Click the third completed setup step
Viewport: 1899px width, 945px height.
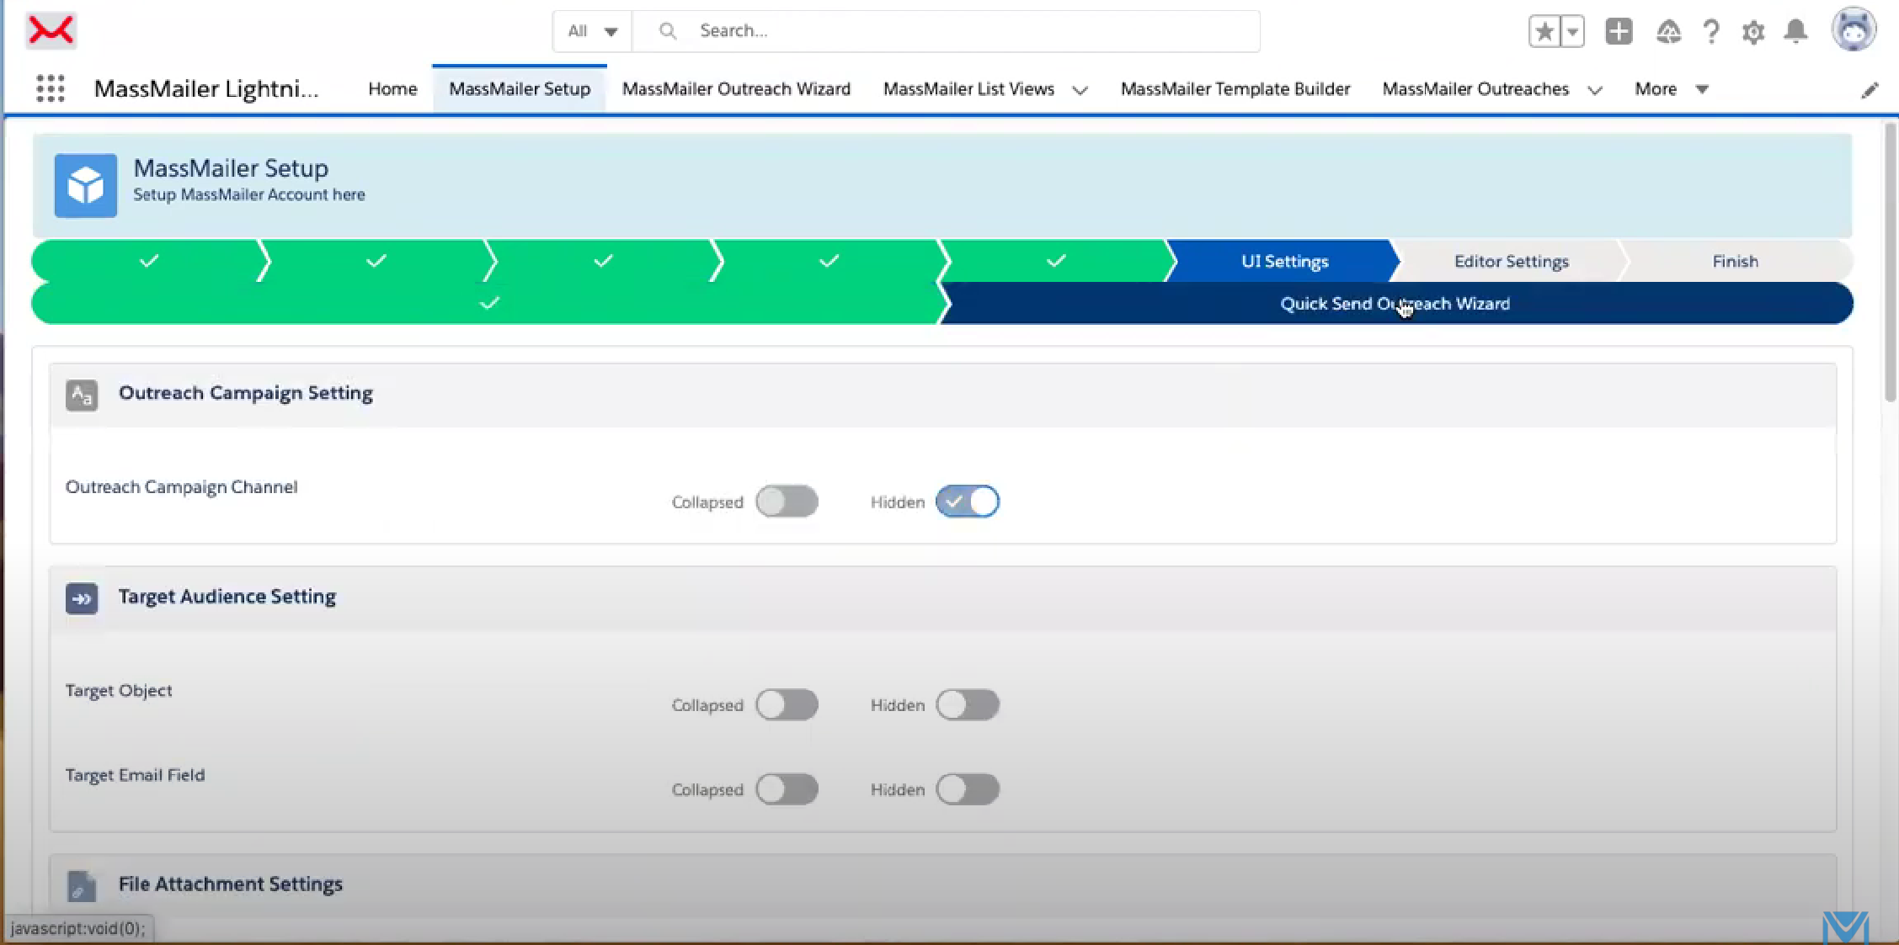tap(603, 261)
